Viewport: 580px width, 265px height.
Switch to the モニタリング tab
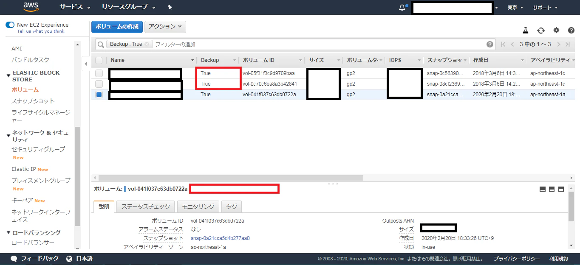(x=198, y=206)
